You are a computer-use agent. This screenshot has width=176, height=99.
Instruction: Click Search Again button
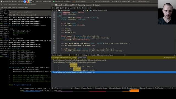[x=82, y=58]
